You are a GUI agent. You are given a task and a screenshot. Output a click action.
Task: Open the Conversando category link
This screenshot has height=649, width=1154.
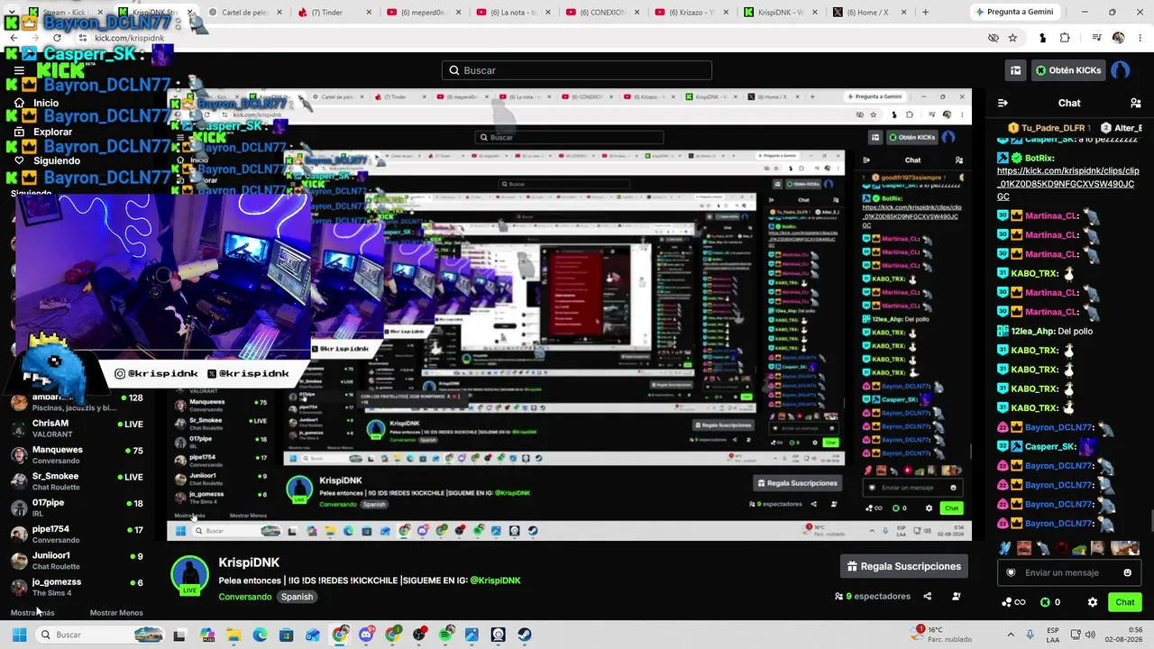[245, 597]
